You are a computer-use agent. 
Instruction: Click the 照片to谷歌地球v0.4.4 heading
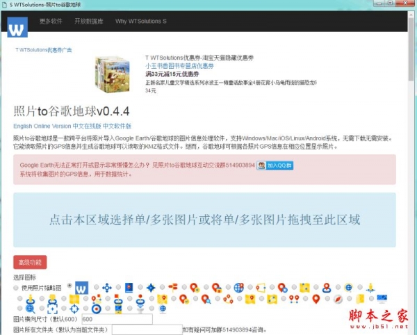pos(72,111)
